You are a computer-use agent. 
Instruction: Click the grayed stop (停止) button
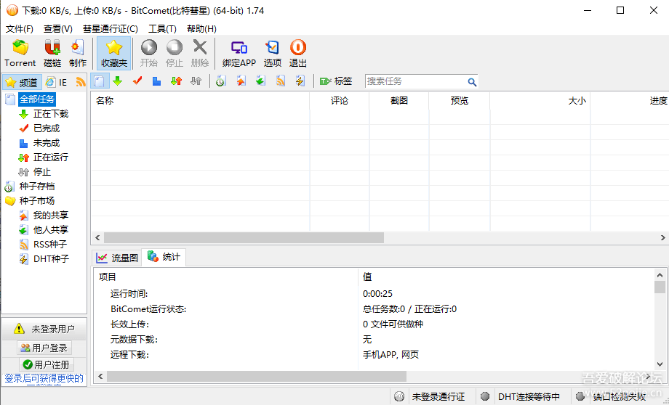tap(174, 53)
